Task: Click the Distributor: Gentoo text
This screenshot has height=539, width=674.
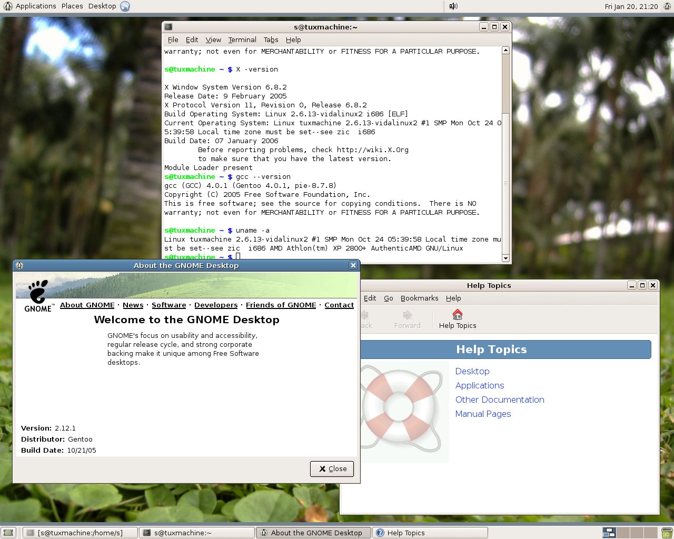Action: pos(57,440)
